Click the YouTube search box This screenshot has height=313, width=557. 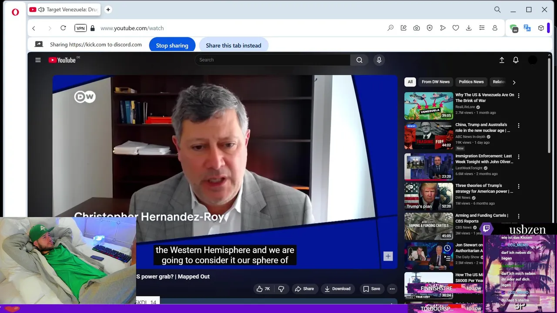[x=272, y=60]
